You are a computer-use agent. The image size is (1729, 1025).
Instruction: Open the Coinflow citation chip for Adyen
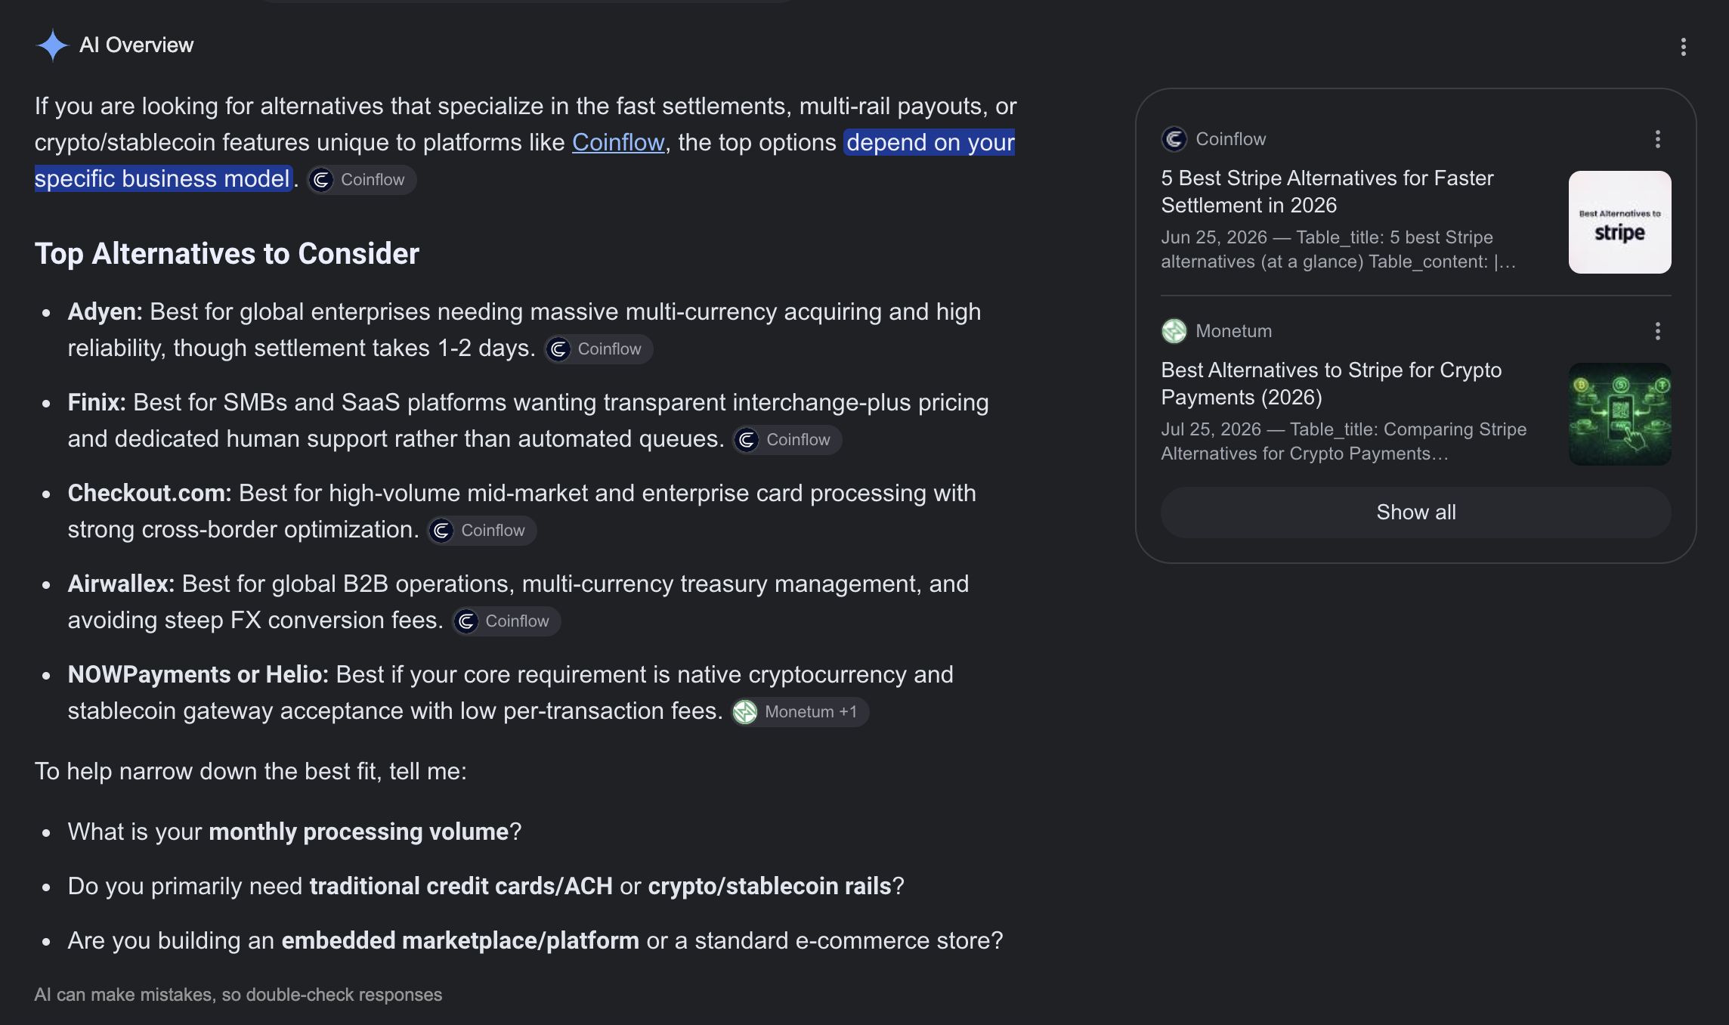[x=598, y=349]
